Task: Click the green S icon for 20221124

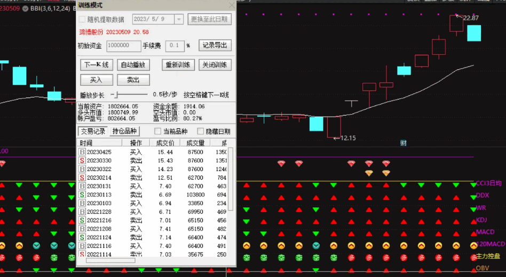Action: [x=82, y=238]
